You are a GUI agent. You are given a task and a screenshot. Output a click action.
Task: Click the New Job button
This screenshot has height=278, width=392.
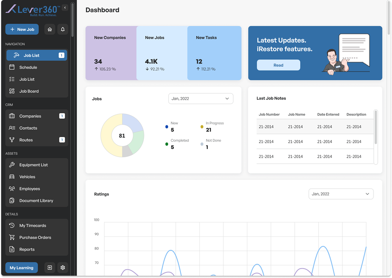pyautogui.click(x=22, y=29)
